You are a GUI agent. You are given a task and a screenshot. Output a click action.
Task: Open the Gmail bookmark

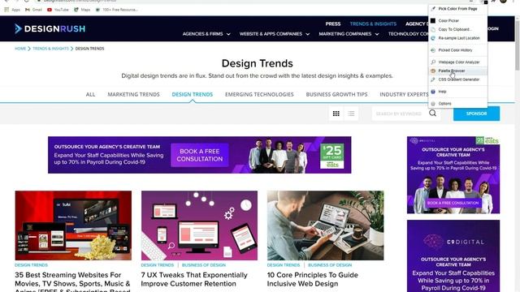click(x=33, y=10)
